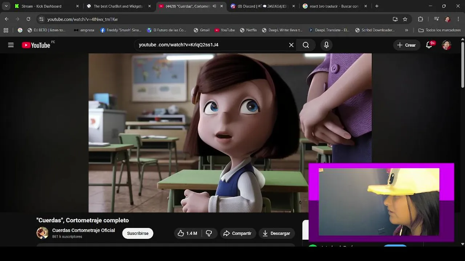Switch to The best ChatBot and Widgets tab
The image size is (465, 261).
point(118,6)
